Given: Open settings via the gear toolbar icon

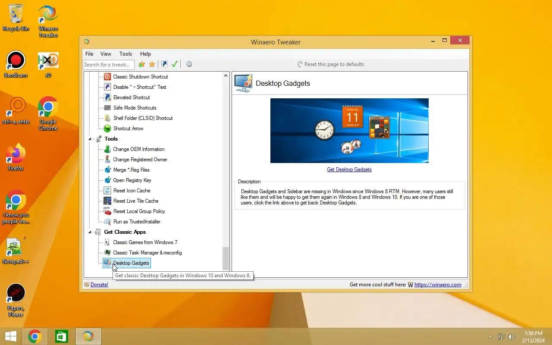Looking at the screenshot, I should (189, 64).
